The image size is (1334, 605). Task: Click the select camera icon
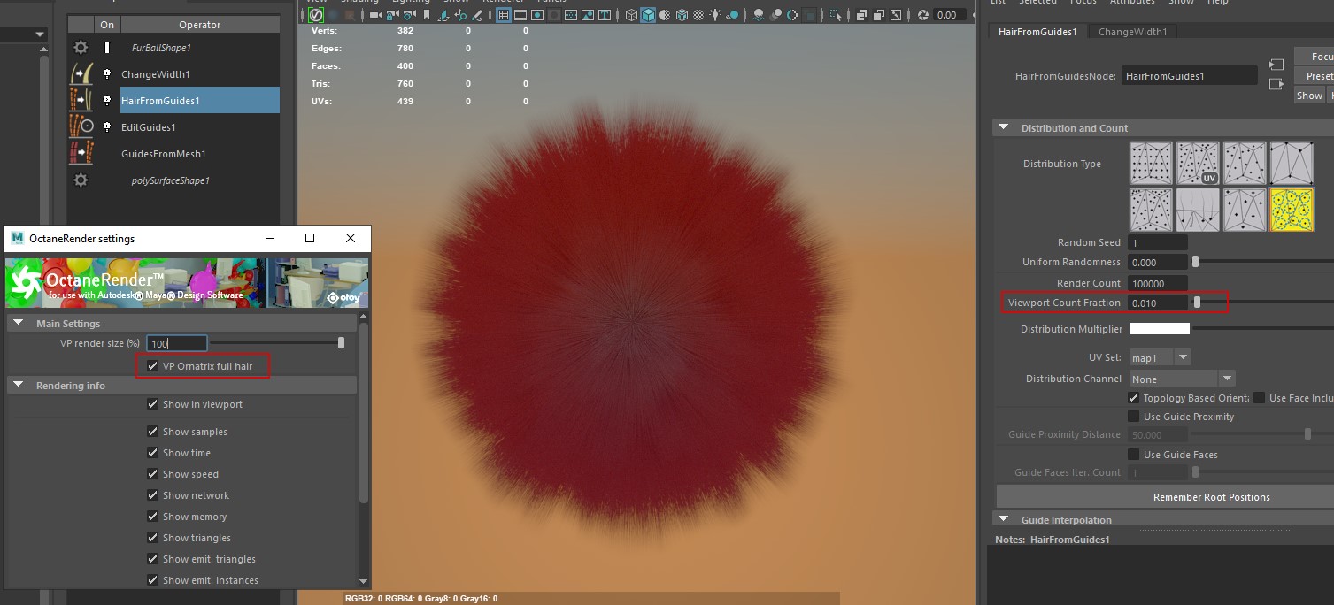pos(375,15)
